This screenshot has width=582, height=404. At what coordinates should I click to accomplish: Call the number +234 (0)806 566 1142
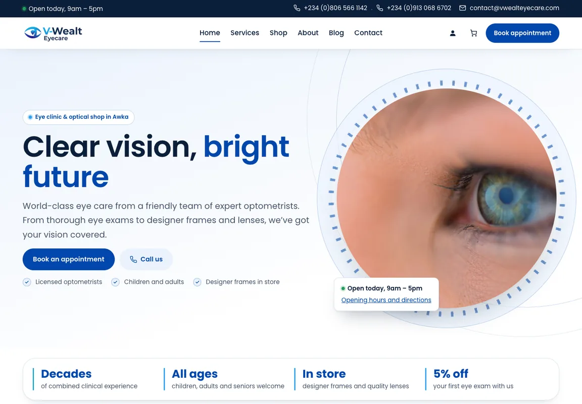coord(335,8)
